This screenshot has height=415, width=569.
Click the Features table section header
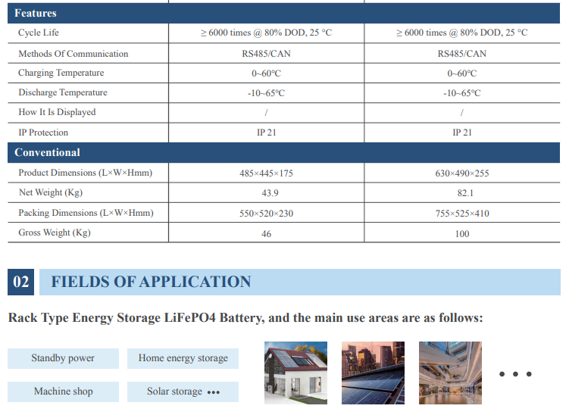[36, 13]
